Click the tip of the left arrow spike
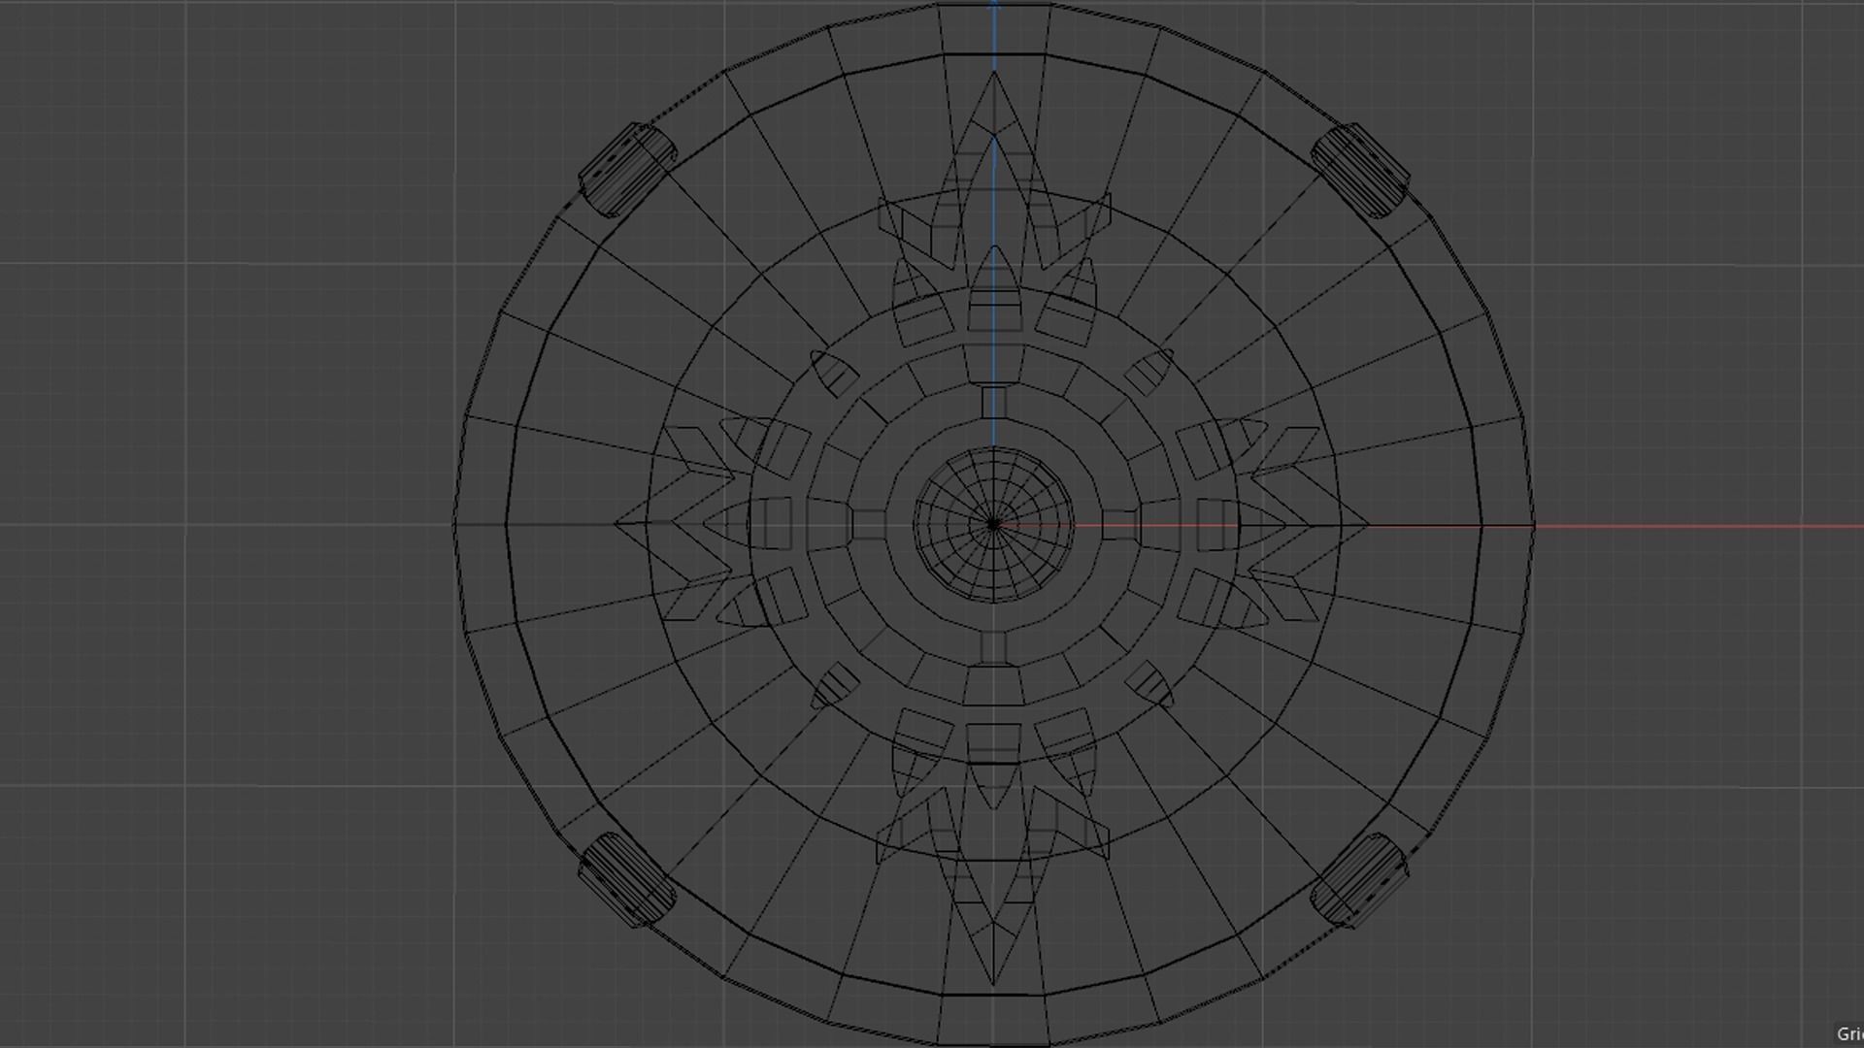Viewport: 1864px width, 1048px height. [x=616, y=524]
